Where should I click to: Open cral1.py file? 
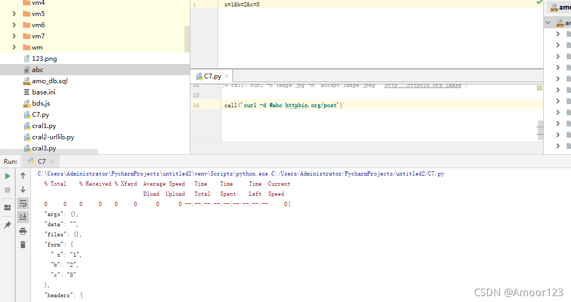[x=44, y=126]
